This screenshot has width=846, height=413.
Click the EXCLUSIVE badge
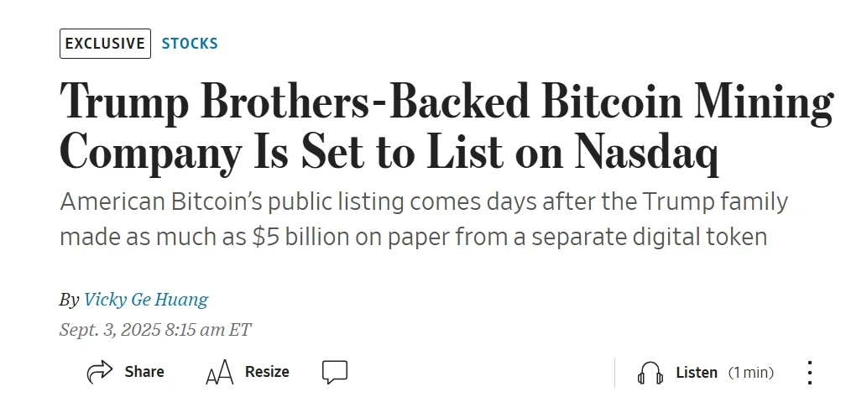point(105,43)
